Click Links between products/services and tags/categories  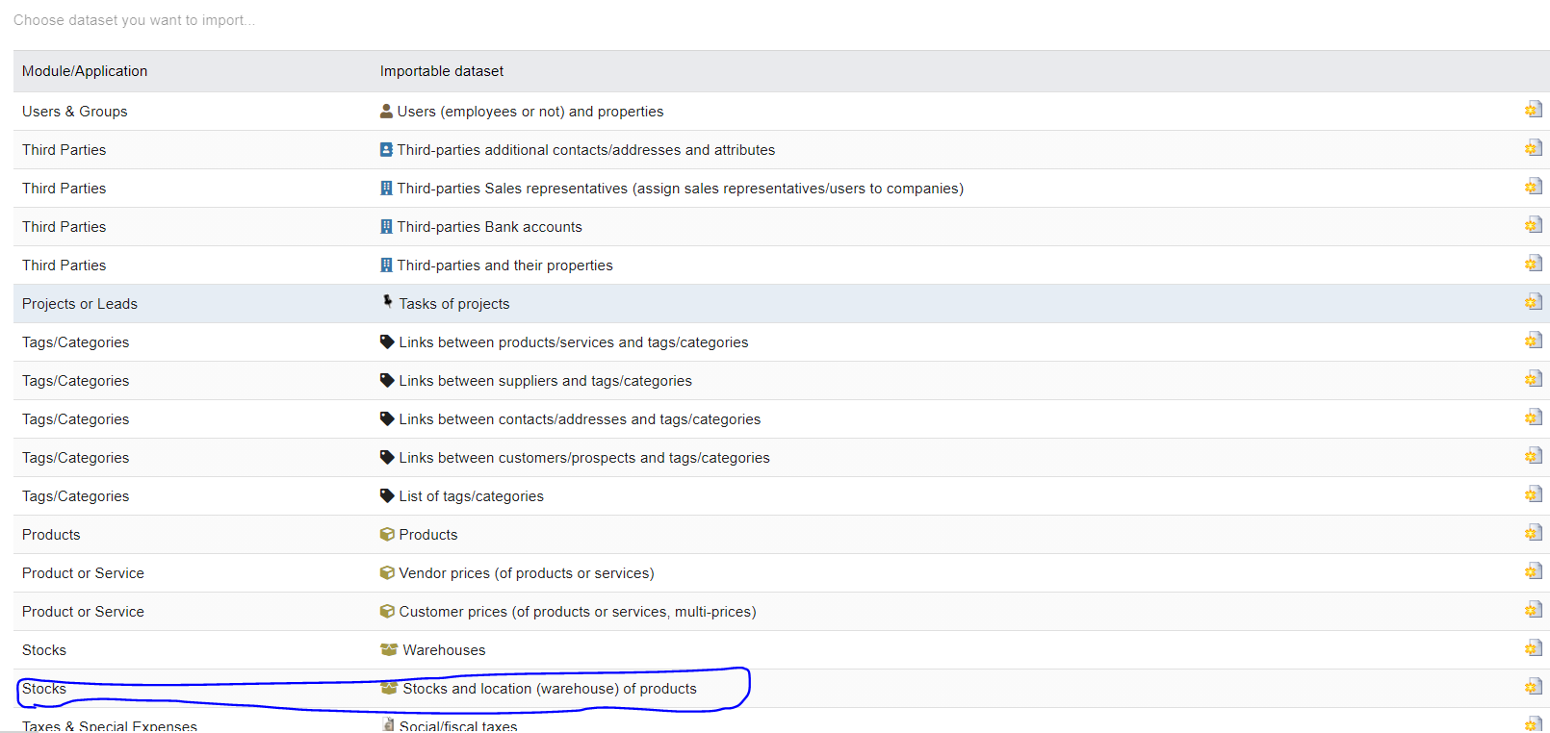pyautogui.click(x=573, y=342)
